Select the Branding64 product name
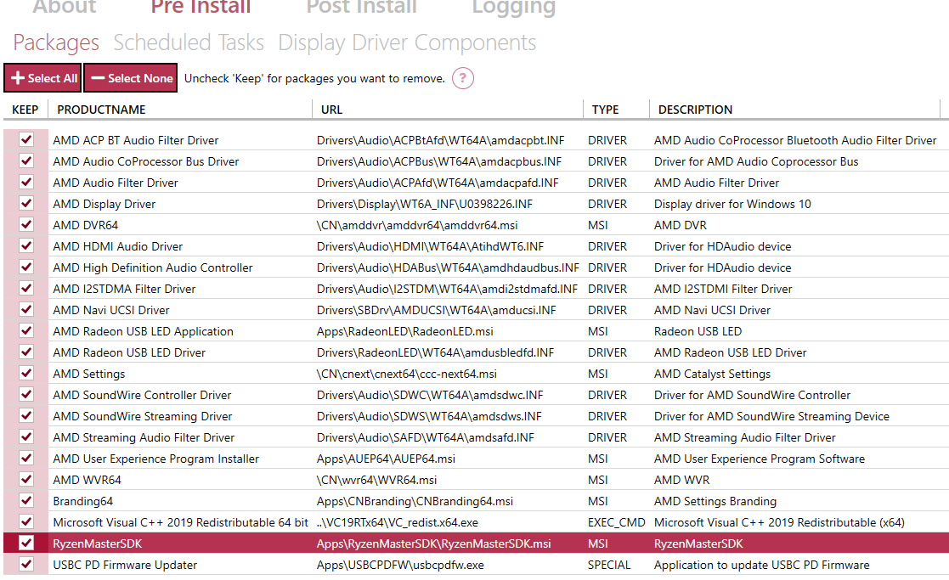Viewport: 949px width, 580px height. 83,501
